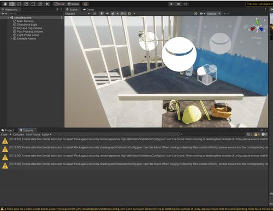273x211 pixels.
Task: Open the Console Editor dropdown
Action: (x=47, y=135)
